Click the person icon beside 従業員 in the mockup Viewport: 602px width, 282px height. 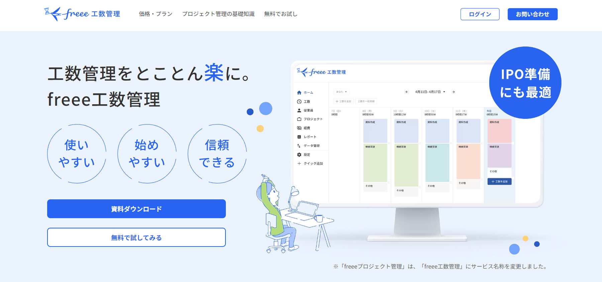pos(299,110)
